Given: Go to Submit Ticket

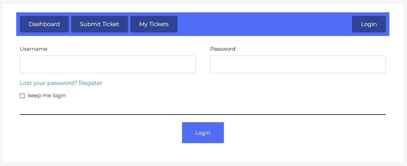Looking at the screenshot, I should tap(99, 24).
